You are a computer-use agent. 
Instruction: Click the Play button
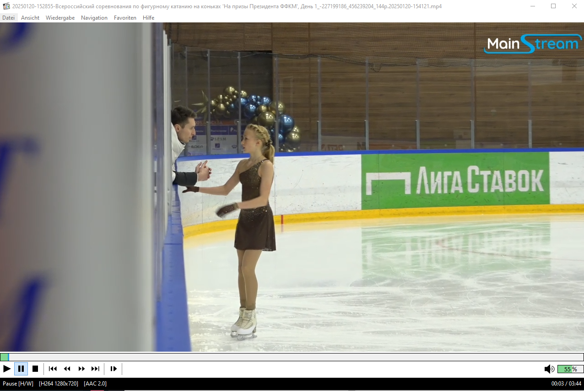tap(7, 369)
